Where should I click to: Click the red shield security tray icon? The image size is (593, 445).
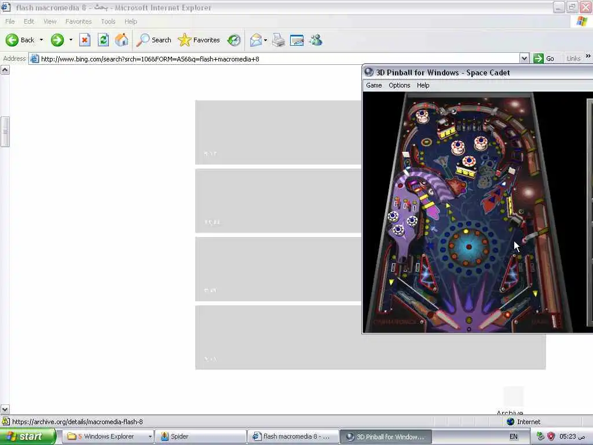[x=551, y=437]
